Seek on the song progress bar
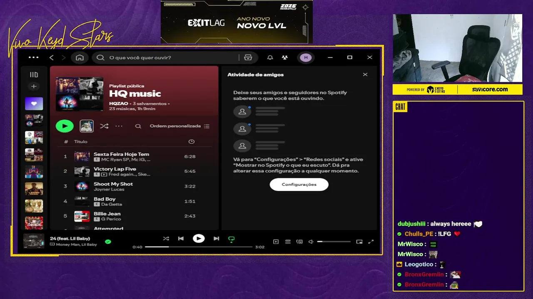533x299 pixels. click(199, 247)
